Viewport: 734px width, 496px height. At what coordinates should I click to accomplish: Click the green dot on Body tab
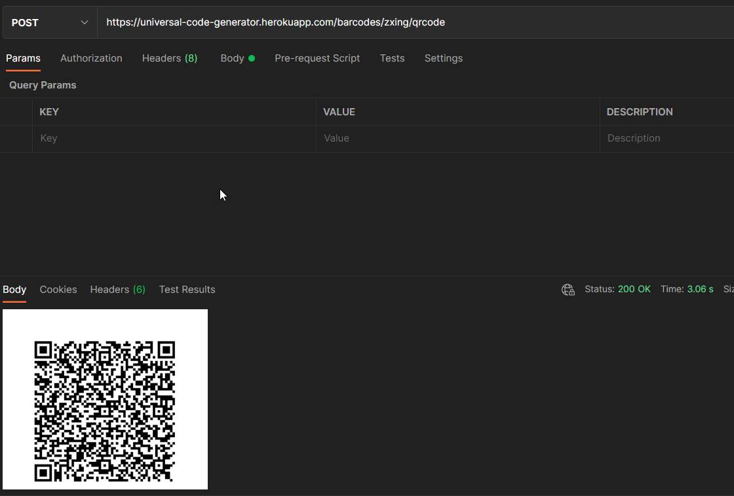252,58
